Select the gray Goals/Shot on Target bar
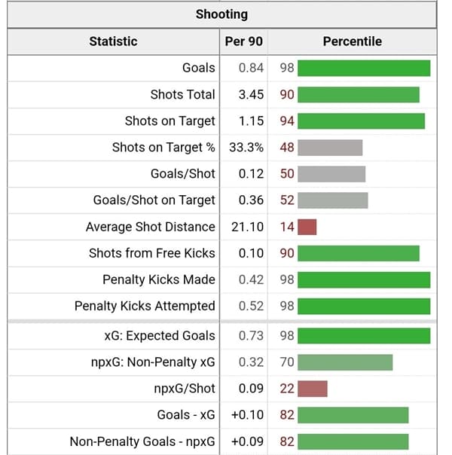This screenshot has height=455, width=452. point(333,200)
